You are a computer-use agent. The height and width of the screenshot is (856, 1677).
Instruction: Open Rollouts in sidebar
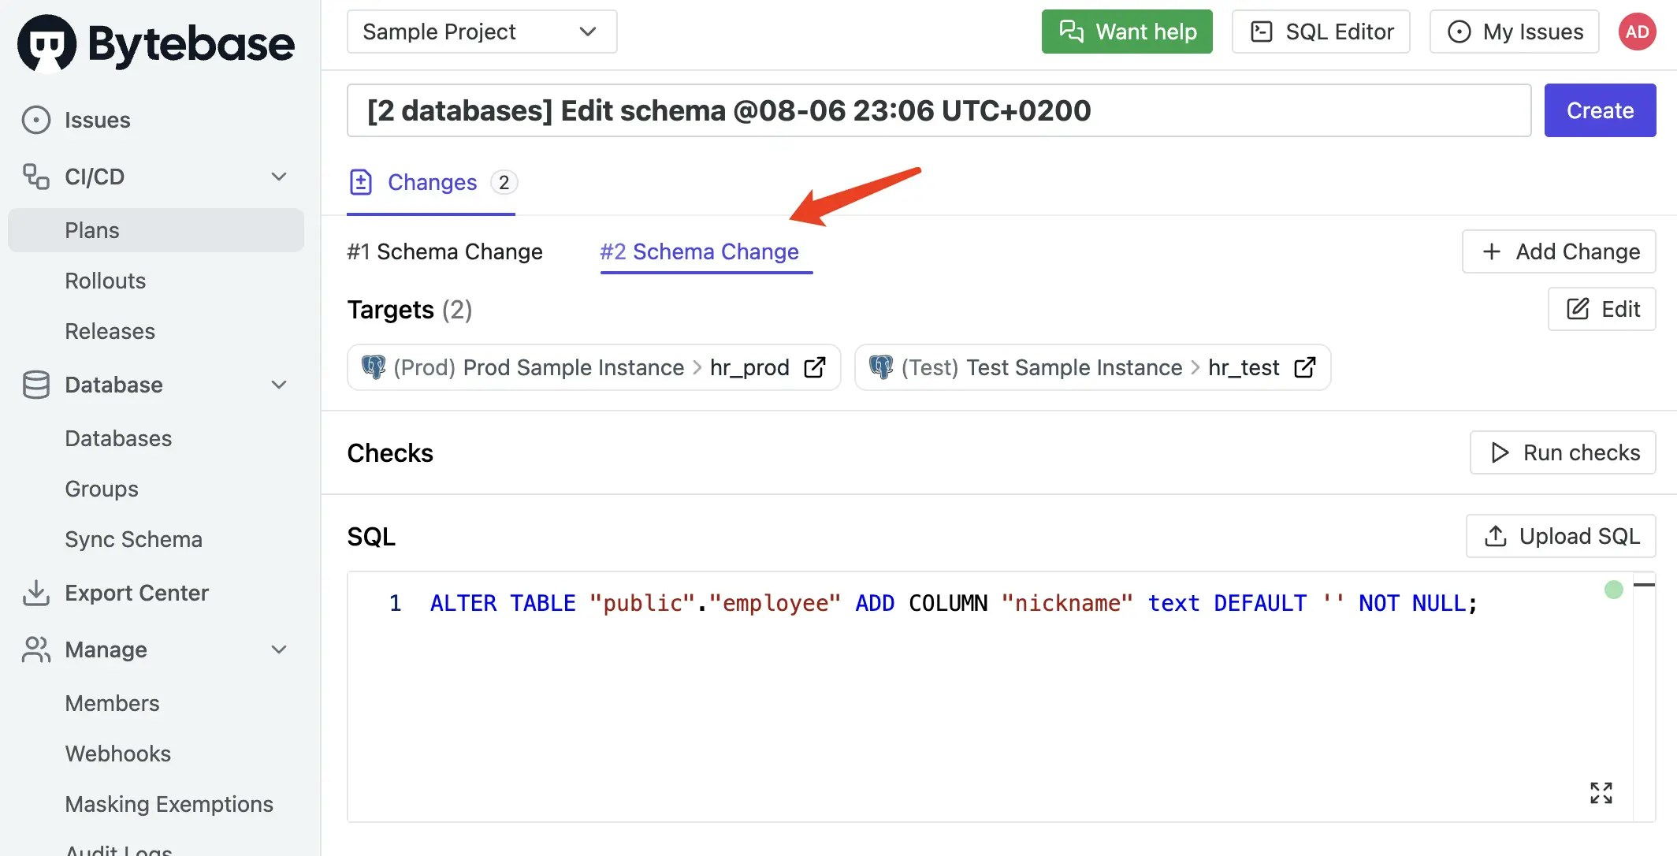pyautogui.click(x=106, y=281)
